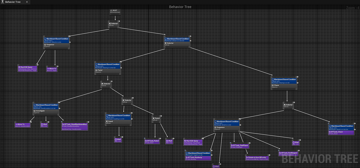Screen dimensions: 360x168
Task: Select the Patrol sequence node
Action: point(108,71)
